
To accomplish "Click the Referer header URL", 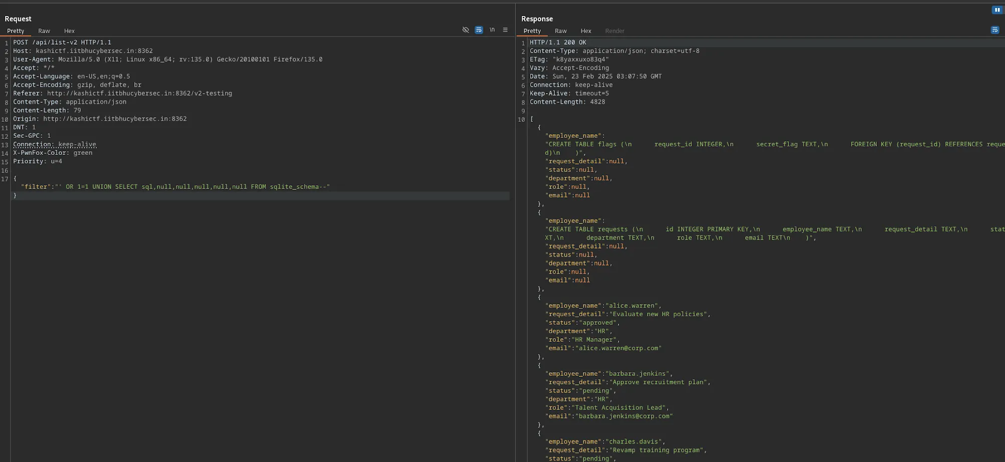I will [139, 94].
